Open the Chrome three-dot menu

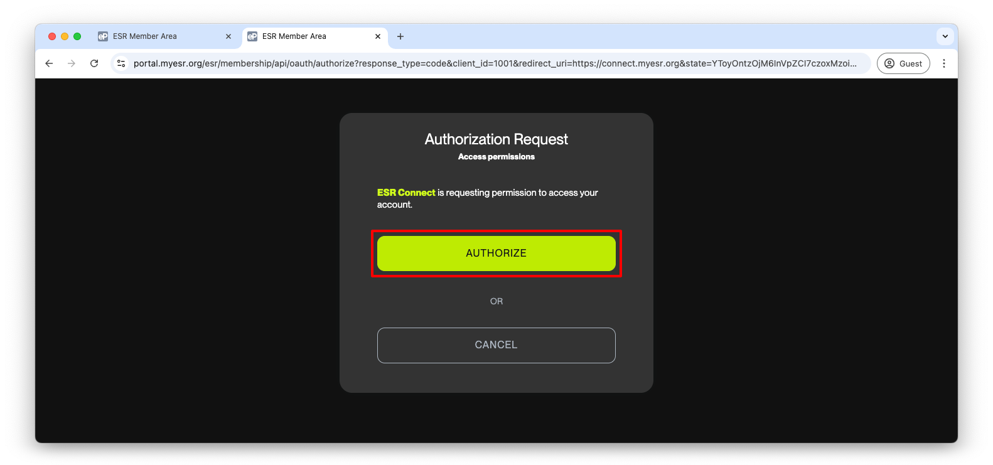pos(943,63)
